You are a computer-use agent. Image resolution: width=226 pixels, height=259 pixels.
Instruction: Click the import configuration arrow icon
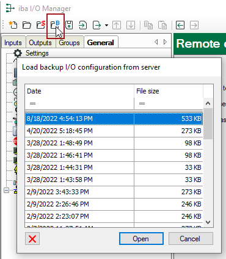click(82, 25)
